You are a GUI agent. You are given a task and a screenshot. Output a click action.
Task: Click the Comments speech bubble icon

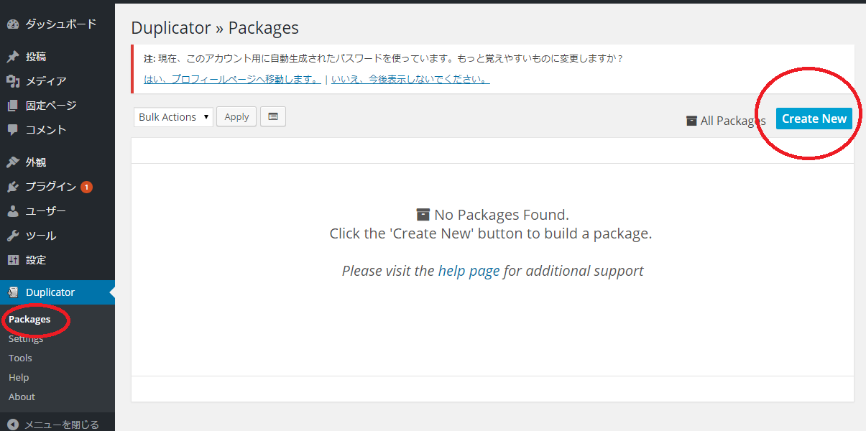pyautogui.click(x=12, y=130)
